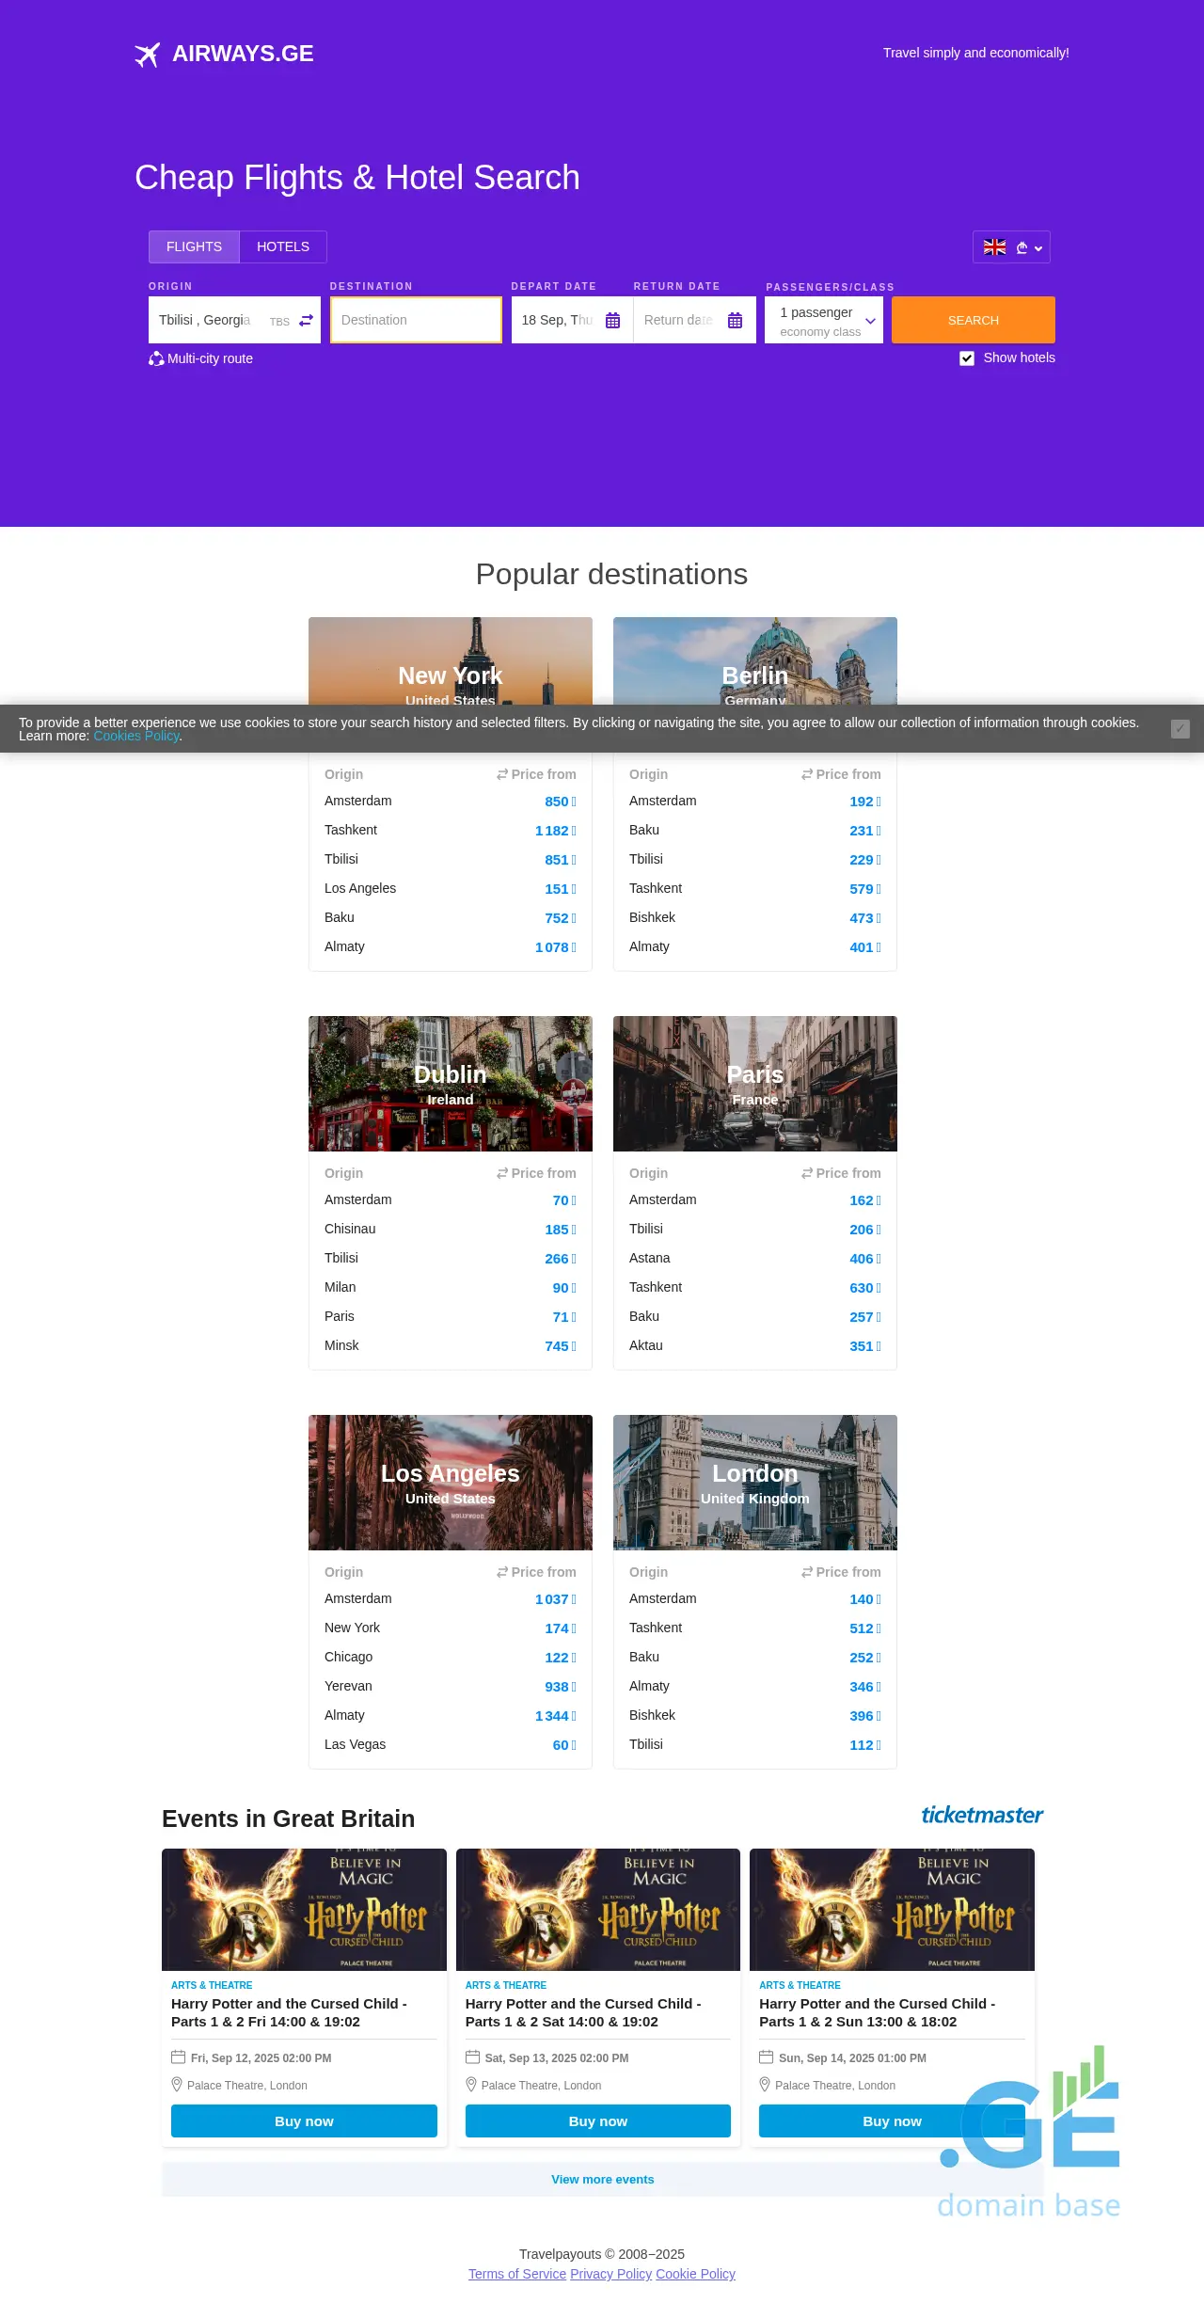
Task: Expand the passengers and class dropdown
Action: [870, 321]
